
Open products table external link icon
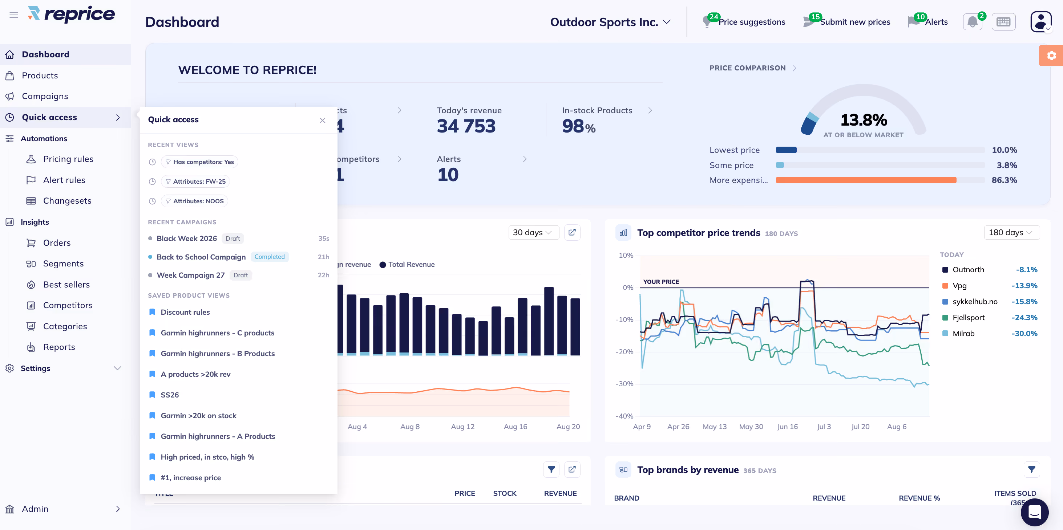[x=572, y=469]
